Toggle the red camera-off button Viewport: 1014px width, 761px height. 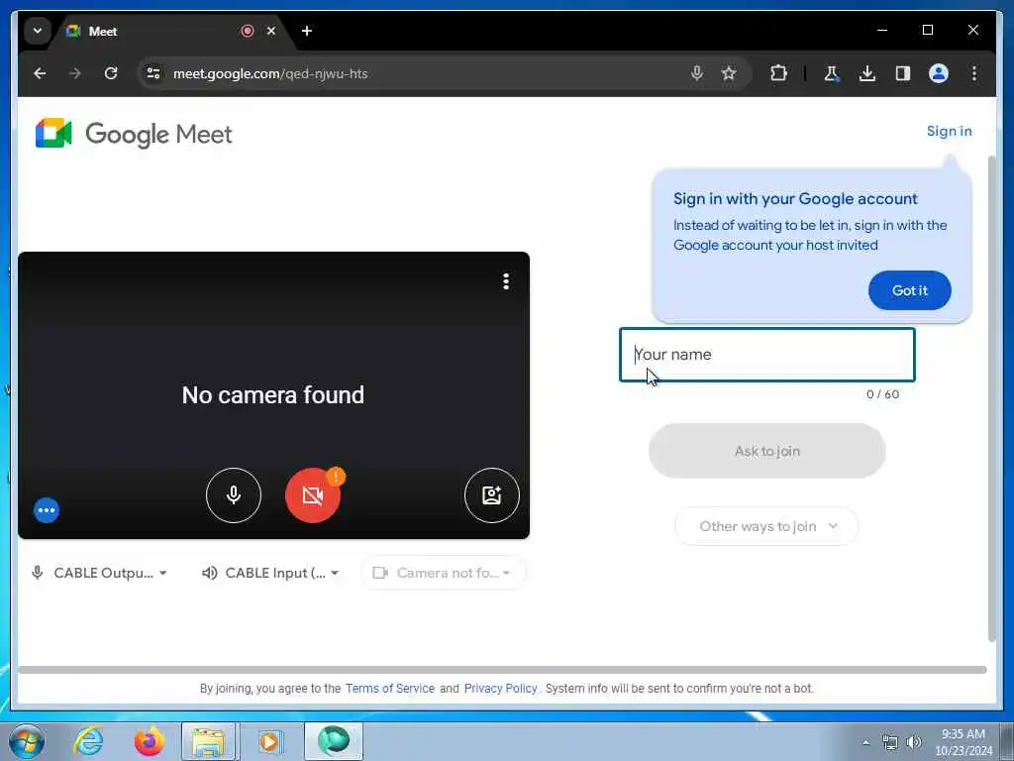click(312, 495)
